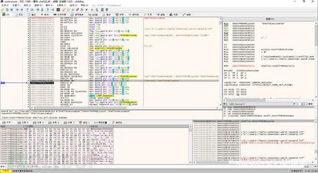Click the registers panel horizontal scrollbar
The width and height of the screenshot is (318, 173).
[269, 100]
